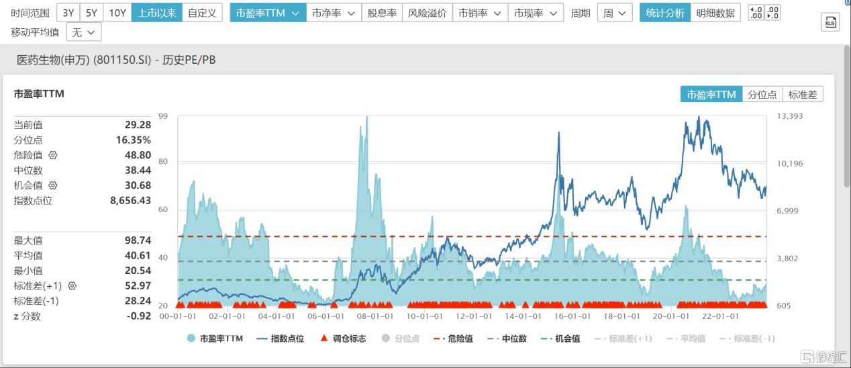Screen dimensions: 851x368
Task: Click the increase decimal places icon
Action: pos(756,13)
